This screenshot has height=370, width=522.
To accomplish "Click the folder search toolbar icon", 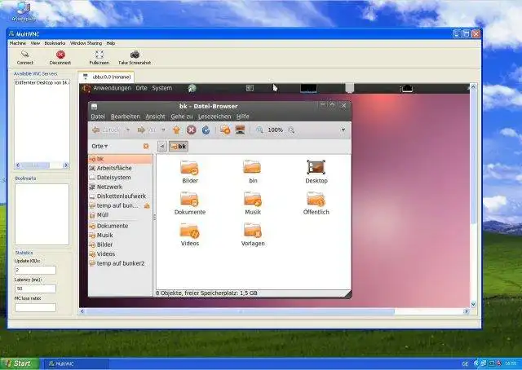I will coord(225,130).
